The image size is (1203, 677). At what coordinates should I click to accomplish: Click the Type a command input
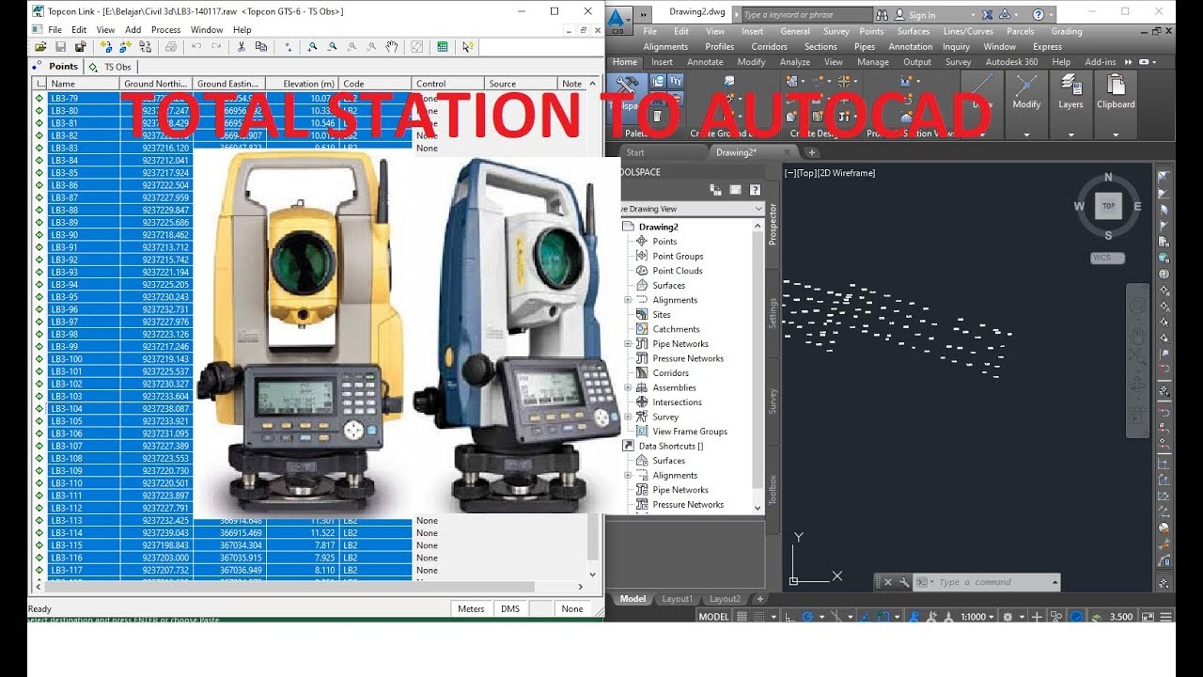987,583
